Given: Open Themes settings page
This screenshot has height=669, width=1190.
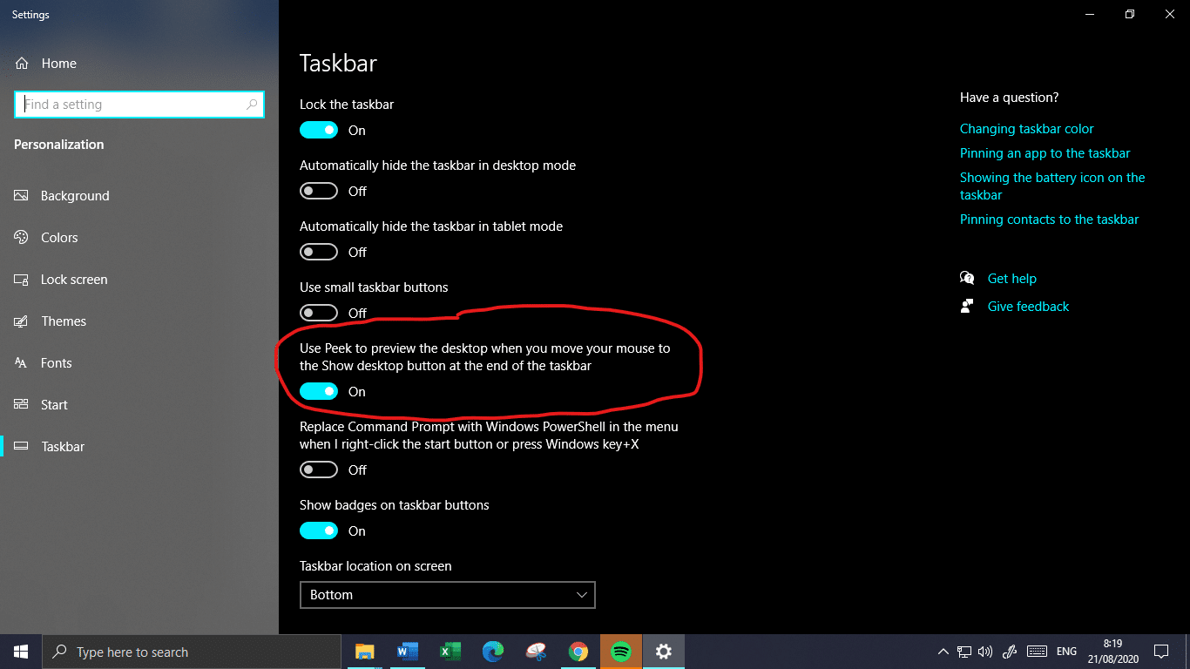Looking at the screenshot, I should [x=139, y=321].
